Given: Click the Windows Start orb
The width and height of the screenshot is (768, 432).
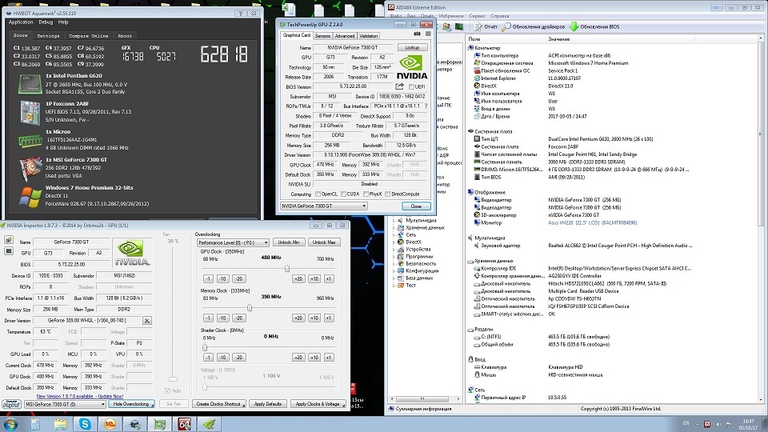Looking at the screenshot, I should [x=10, y=424].
